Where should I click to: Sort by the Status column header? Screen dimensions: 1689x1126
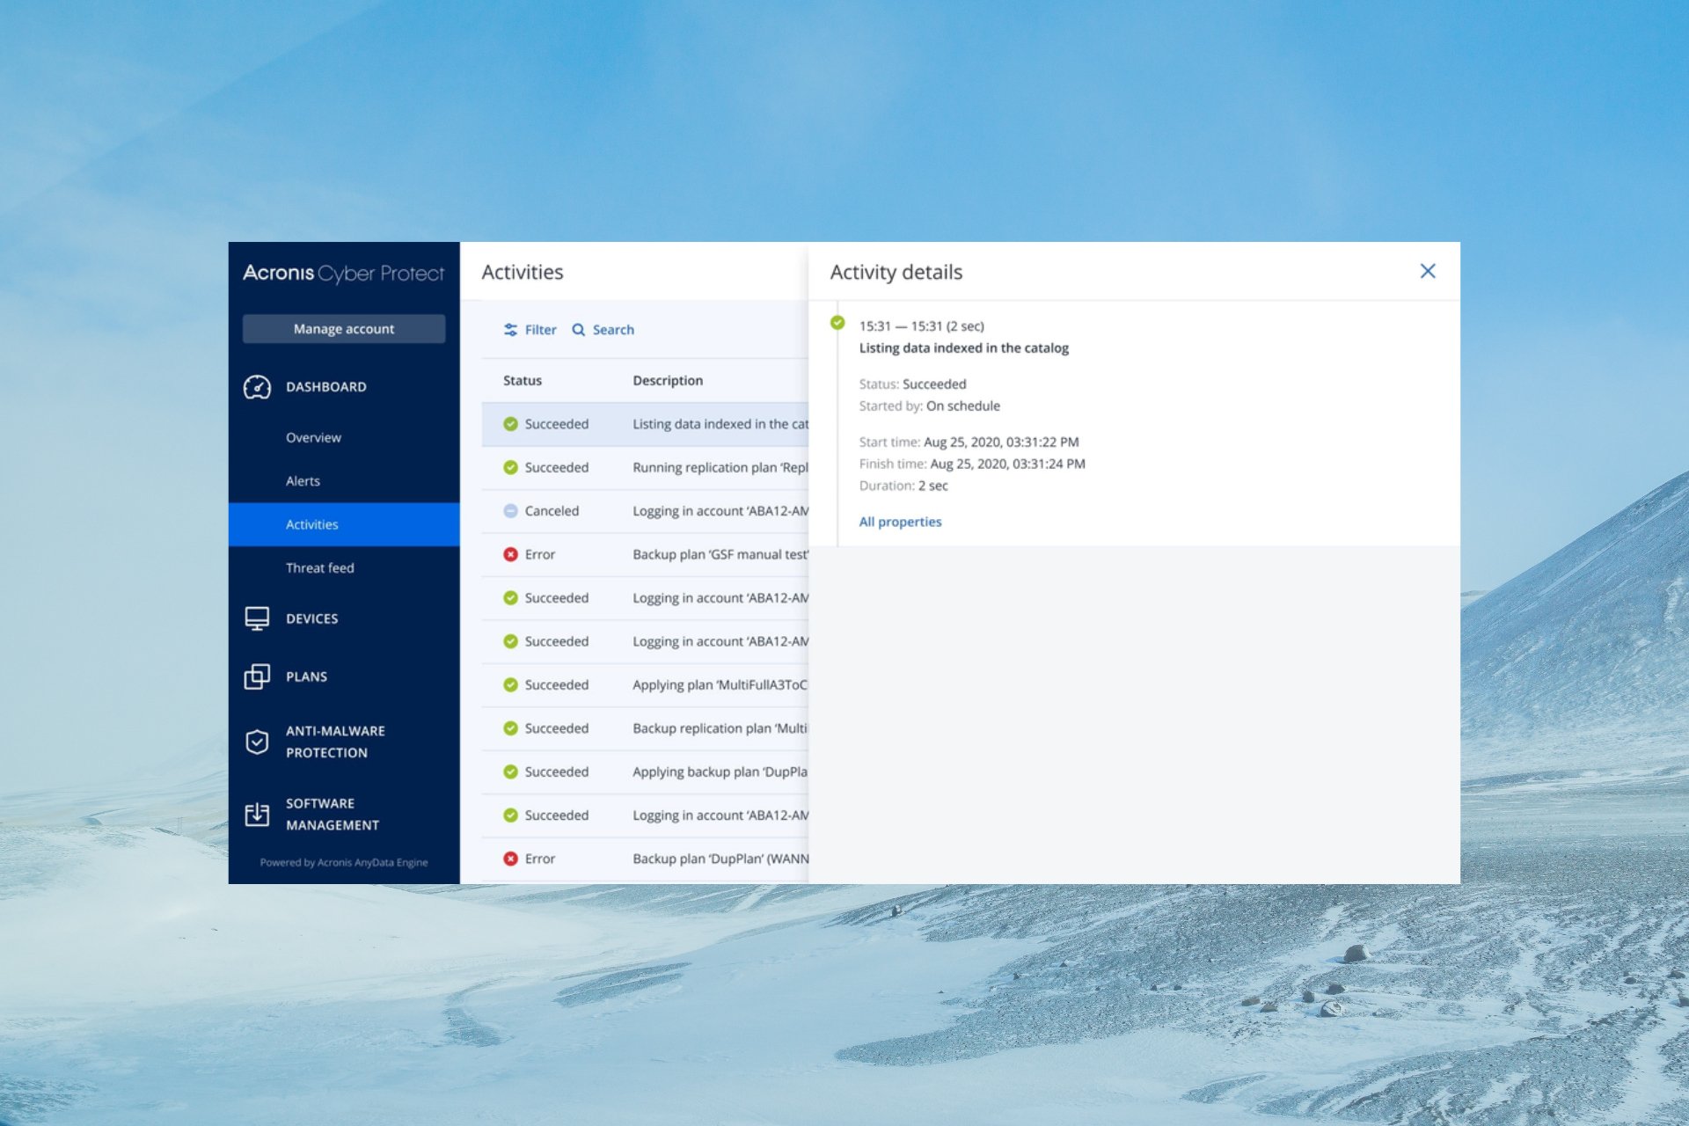tap(522, 381)
